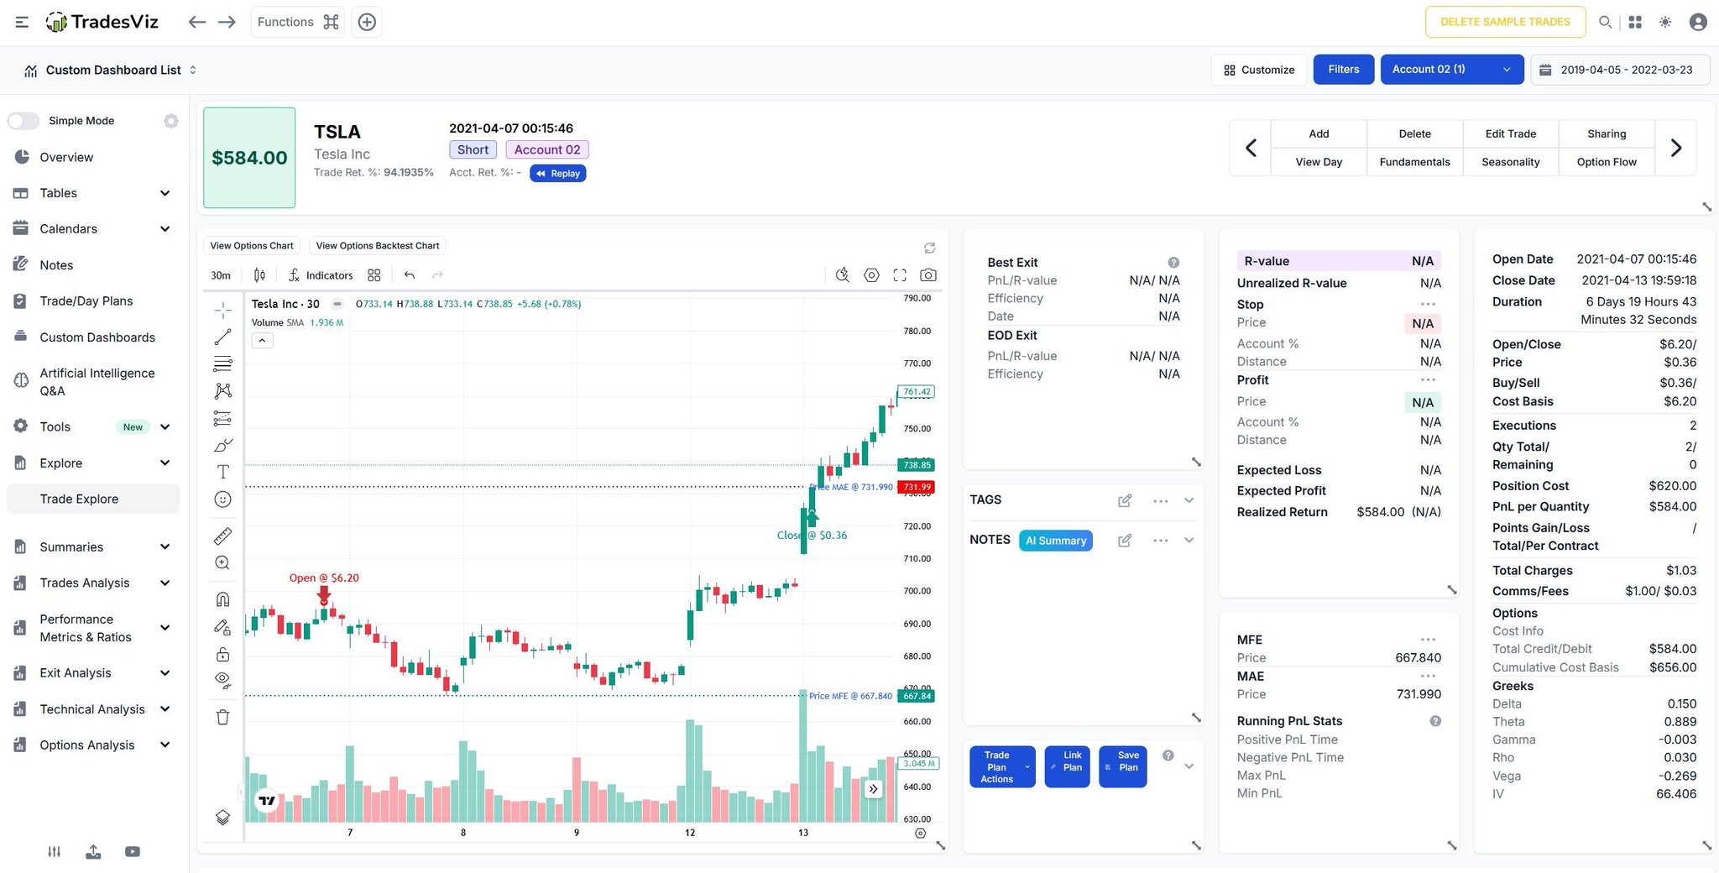Viewport: 1719px width, 873px height.
Task: Open Artificial Intelligence Q&A page
Action: (92, 382)
